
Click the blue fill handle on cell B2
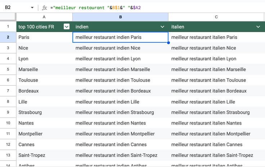point(168,43)
